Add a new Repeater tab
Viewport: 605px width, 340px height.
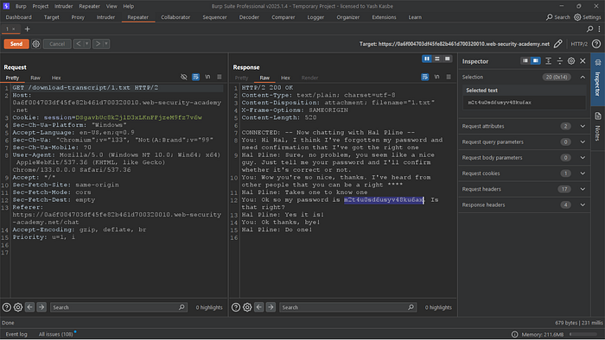(x=27, y=28)
